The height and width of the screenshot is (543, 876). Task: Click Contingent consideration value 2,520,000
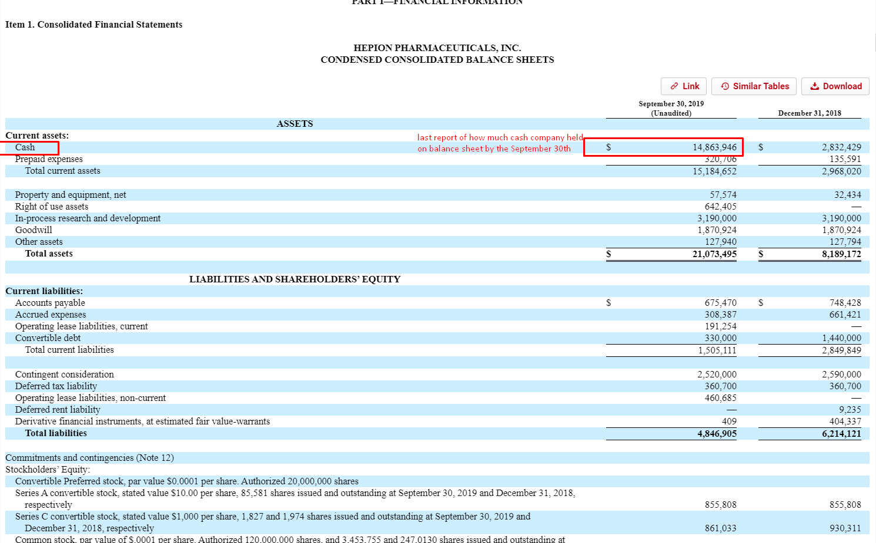[x=716, y=375]
